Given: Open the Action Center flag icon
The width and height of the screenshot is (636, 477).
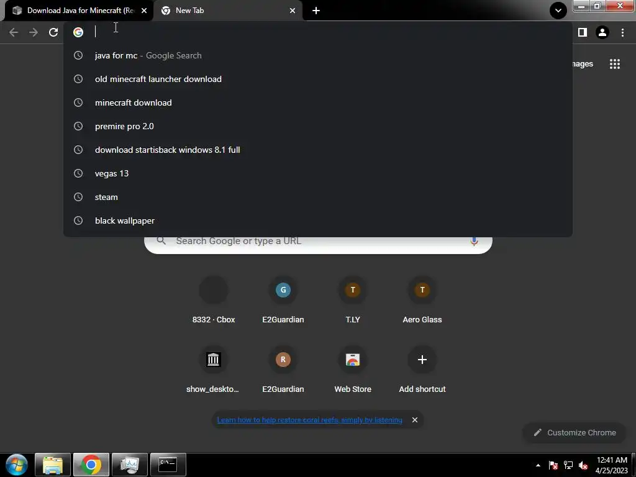Looking at the screenshot, I should pos(553,465).
